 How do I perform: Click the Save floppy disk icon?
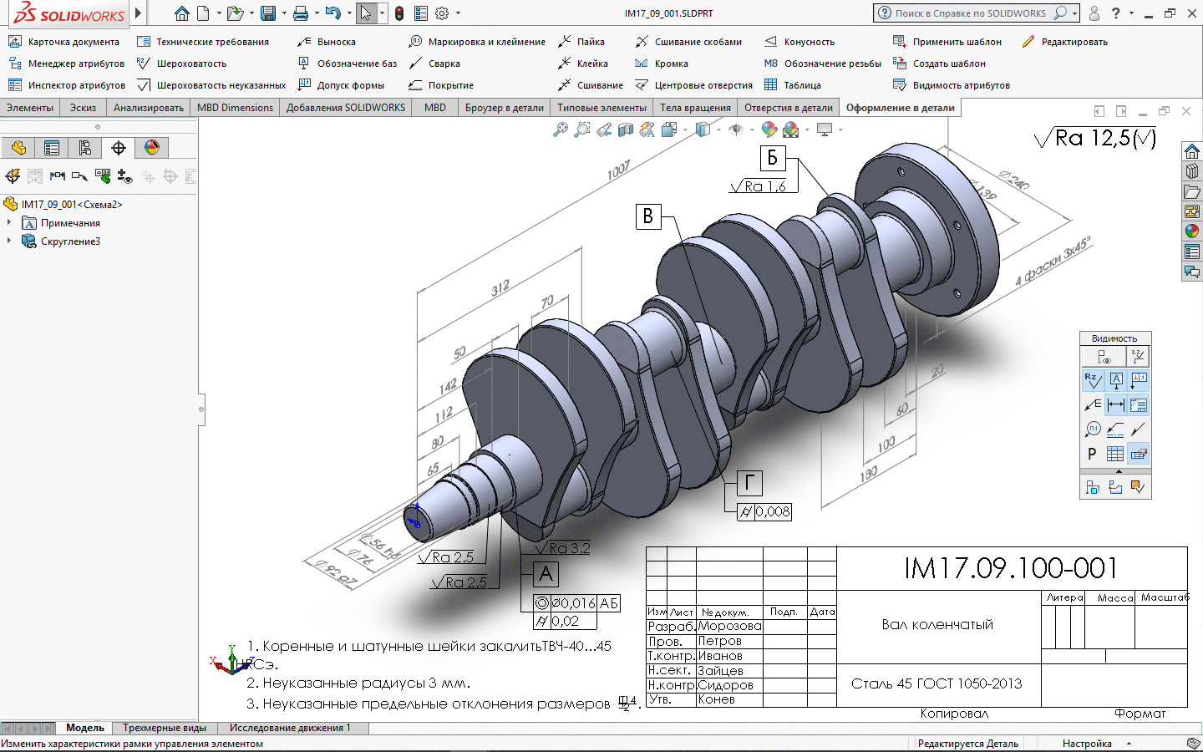click(x=268, y=13)
